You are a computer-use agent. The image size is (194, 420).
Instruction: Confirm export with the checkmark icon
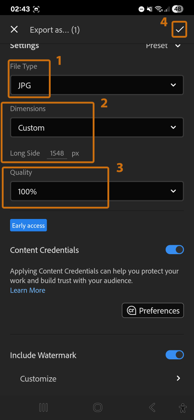click(x=179, y=29)
